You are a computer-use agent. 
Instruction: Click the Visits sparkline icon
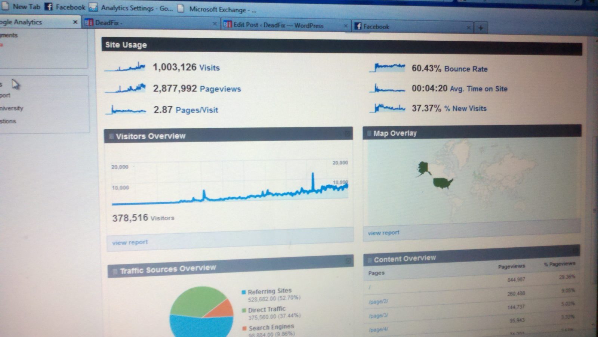[x=125, y=67]
